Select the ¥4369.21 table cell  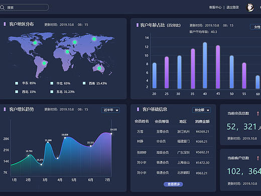[x=203, y=132]
